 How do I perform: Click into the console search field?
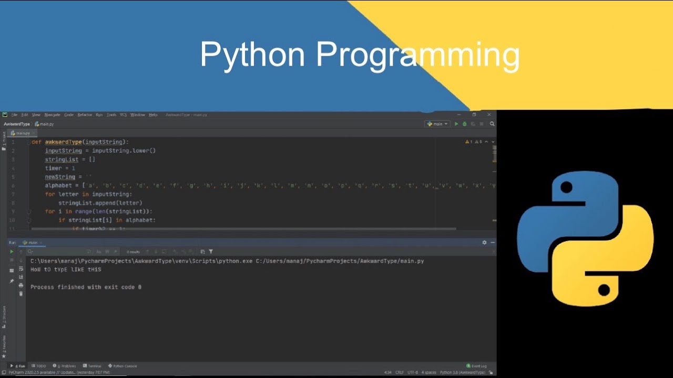point(58,251)
